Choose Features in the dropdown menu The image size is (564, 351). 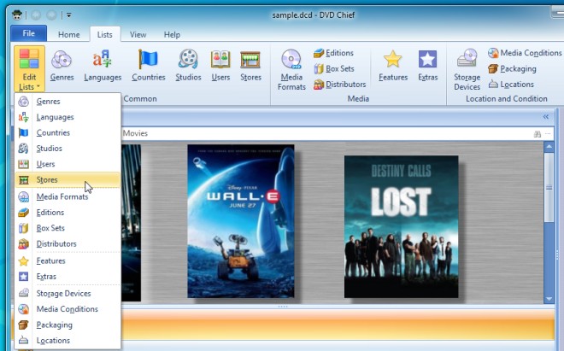[68, 261]
